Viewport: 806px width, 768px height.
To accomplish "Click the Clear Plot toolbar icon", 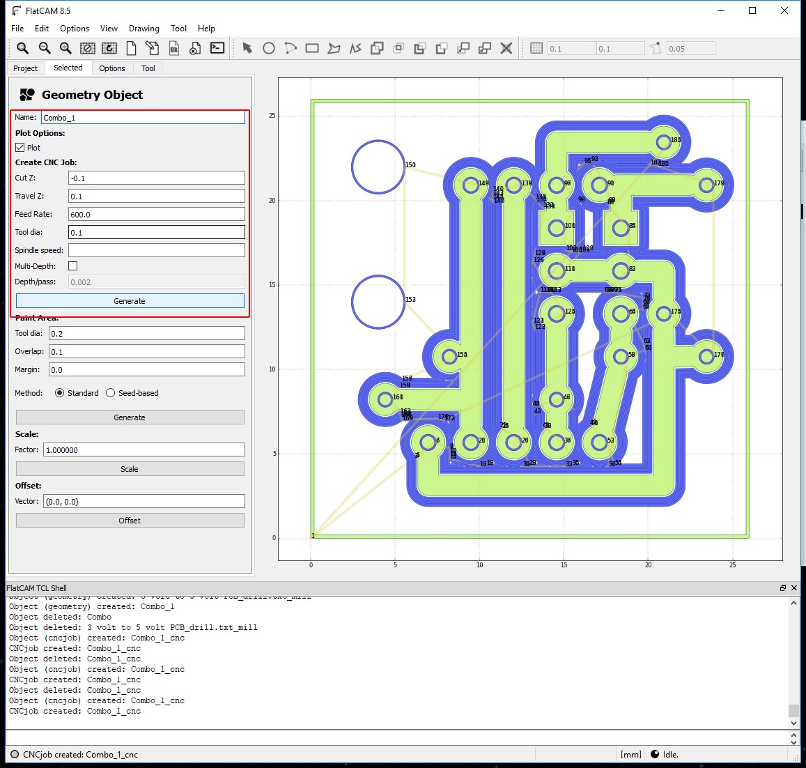I will [87, 48].
